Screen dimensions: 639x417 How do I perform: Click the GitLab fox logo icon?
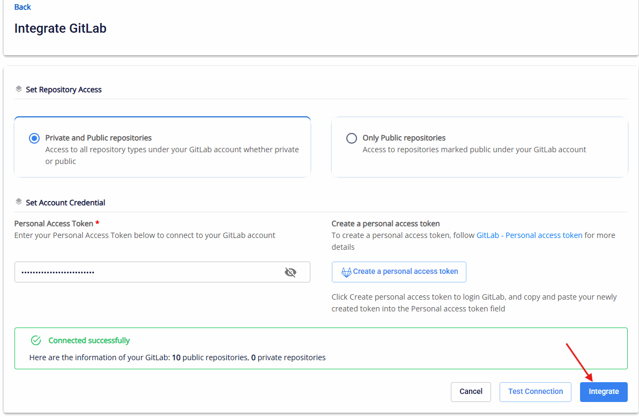(346, 272)
